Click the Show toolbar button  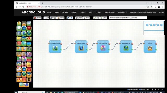pos(79,18)
